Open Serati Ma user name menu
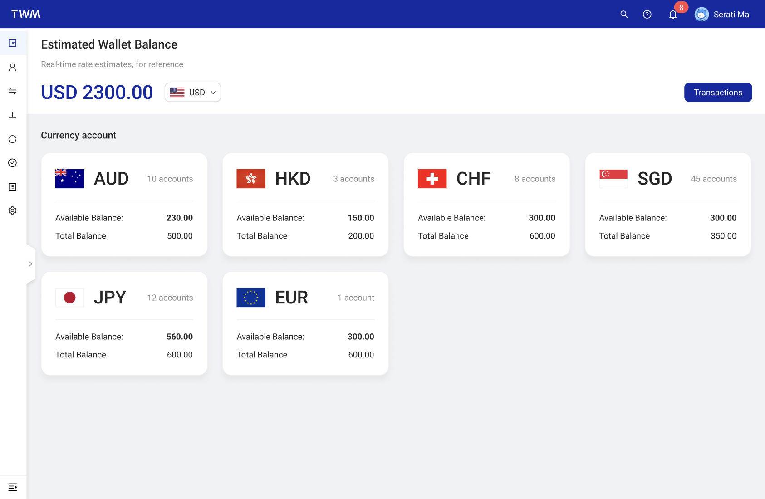The width and height of the screenshot is (765, 499). tap(731, 15)
